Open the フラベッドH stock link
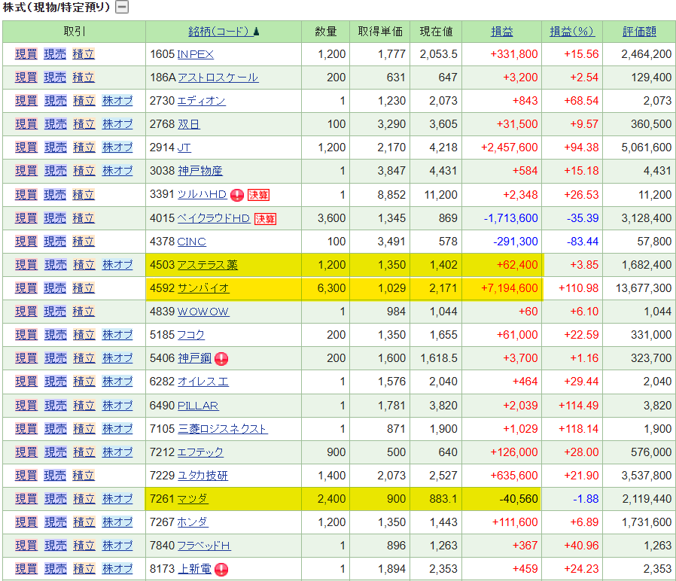 click(x=204, y=545)
